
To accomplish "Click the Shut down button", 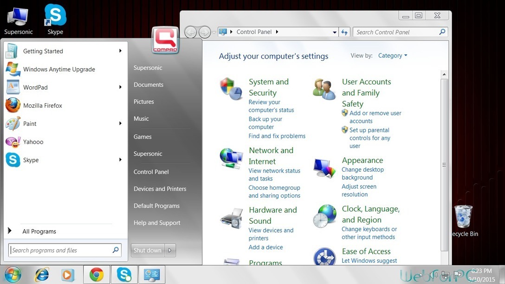I will point(148,250).
